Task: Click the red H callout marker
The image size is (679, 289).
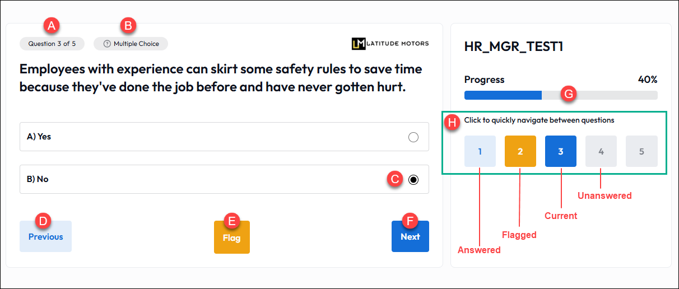Action: (x=453, y=122)
